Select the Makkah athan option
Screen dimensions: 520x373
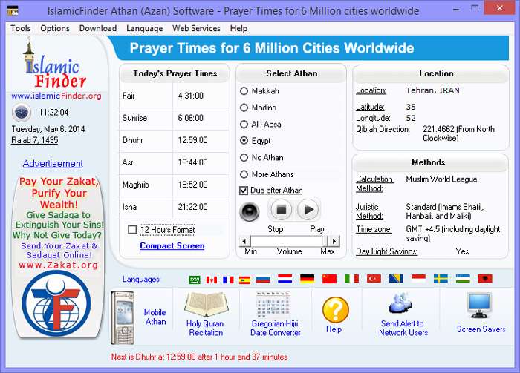tap(244, 91)
